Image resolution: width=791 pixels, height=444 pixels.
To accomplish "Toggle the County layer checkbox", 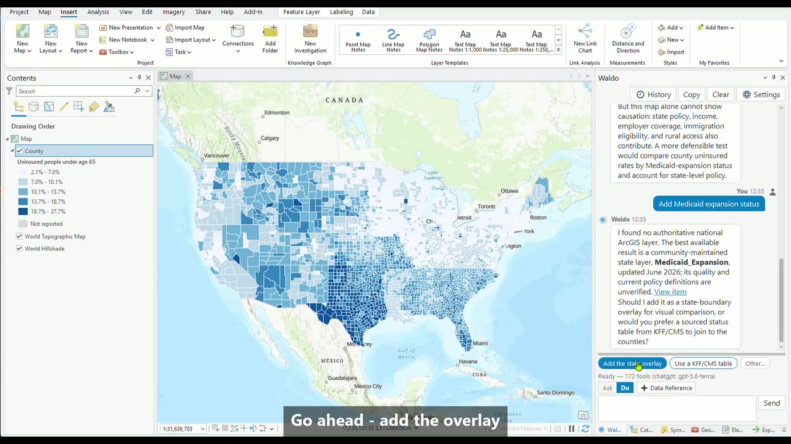I will point(20,150).
